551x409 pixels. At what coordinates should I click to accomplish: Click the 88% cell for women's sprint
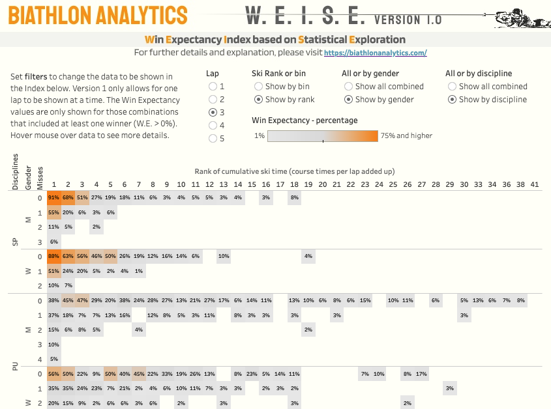pyautogui.click(x=53, y=256)
